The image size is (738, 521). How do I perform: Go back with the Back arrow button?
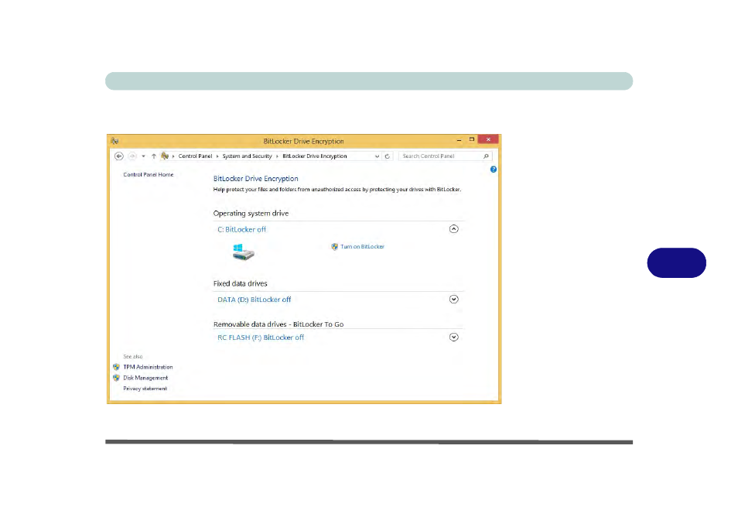[119, 156]
